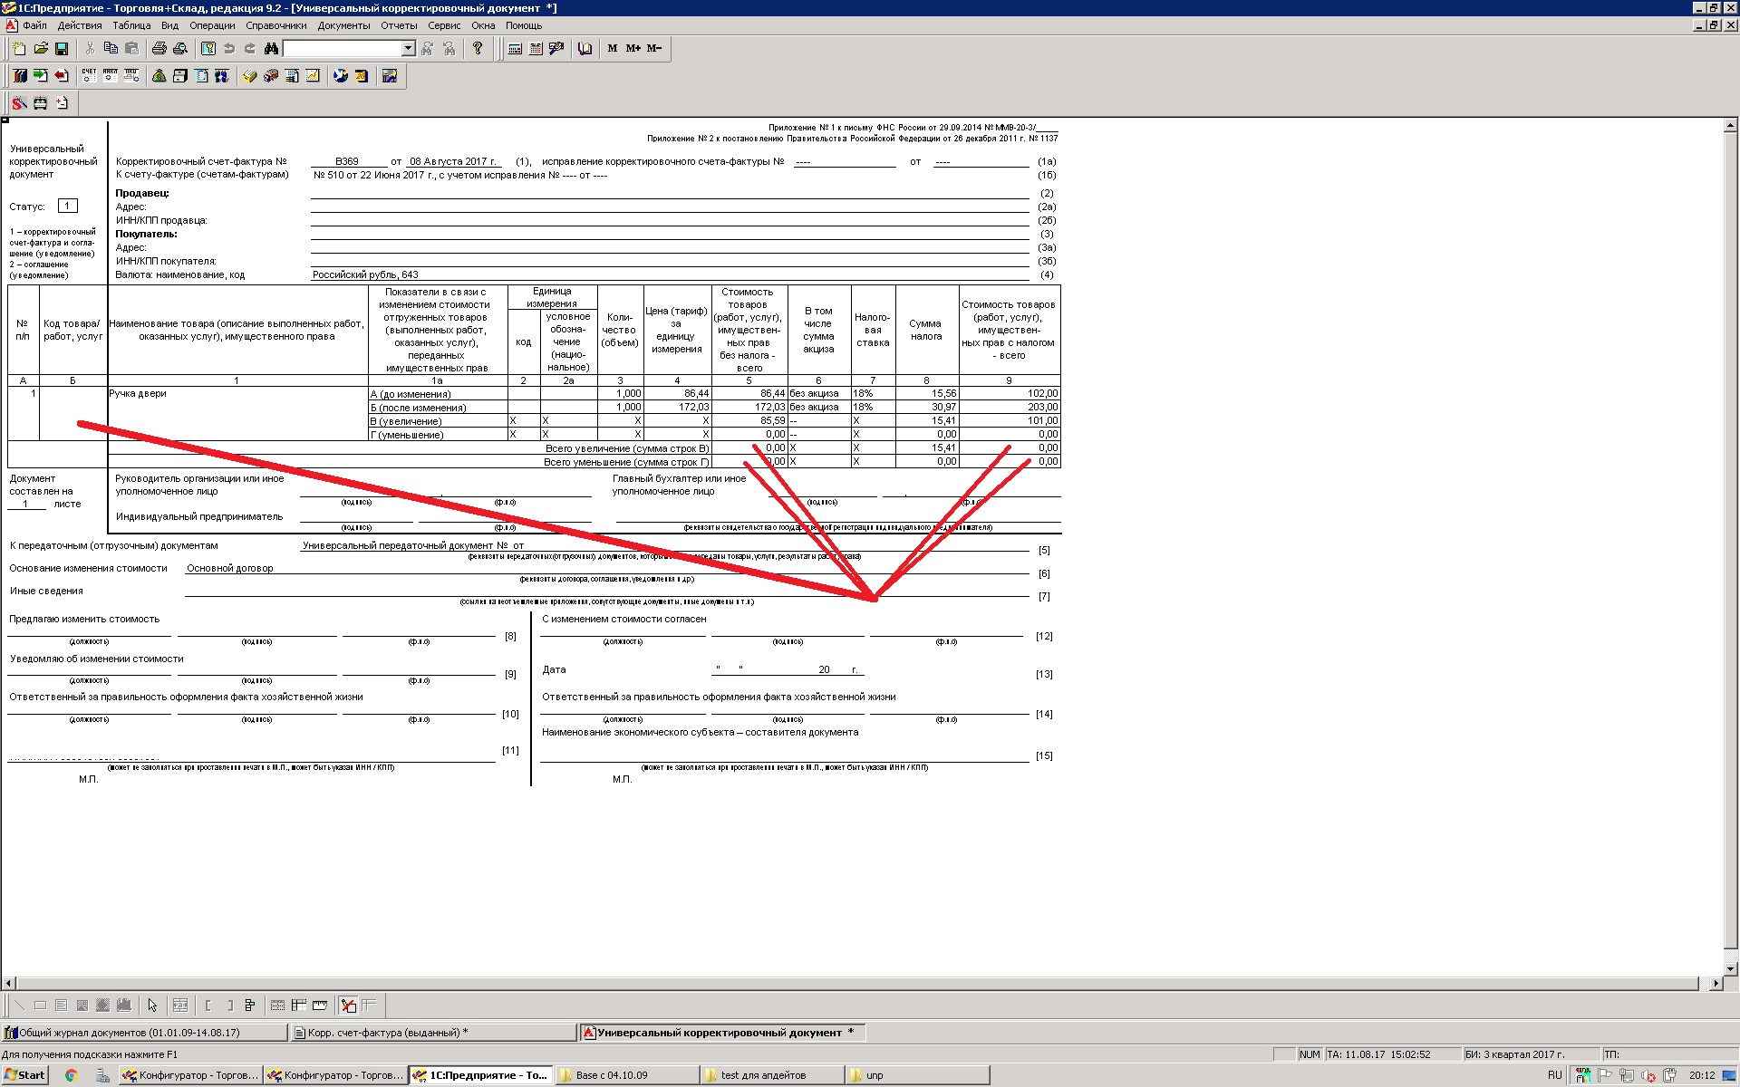The height and width of the screenshot is (1087, 1740).
Task: Open the Документы menu
Action: 343,25
